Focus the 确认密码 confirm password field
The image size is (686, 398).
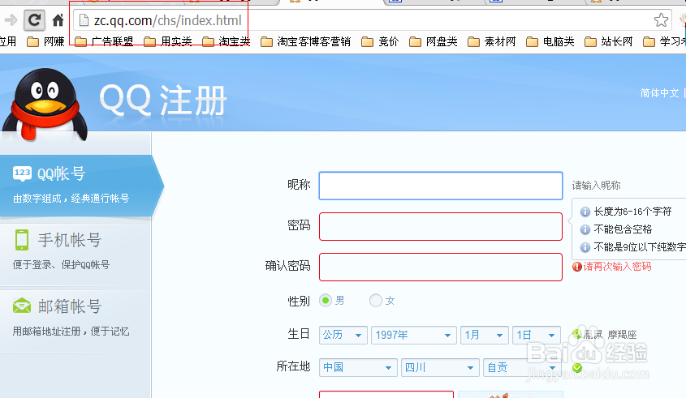441,267
